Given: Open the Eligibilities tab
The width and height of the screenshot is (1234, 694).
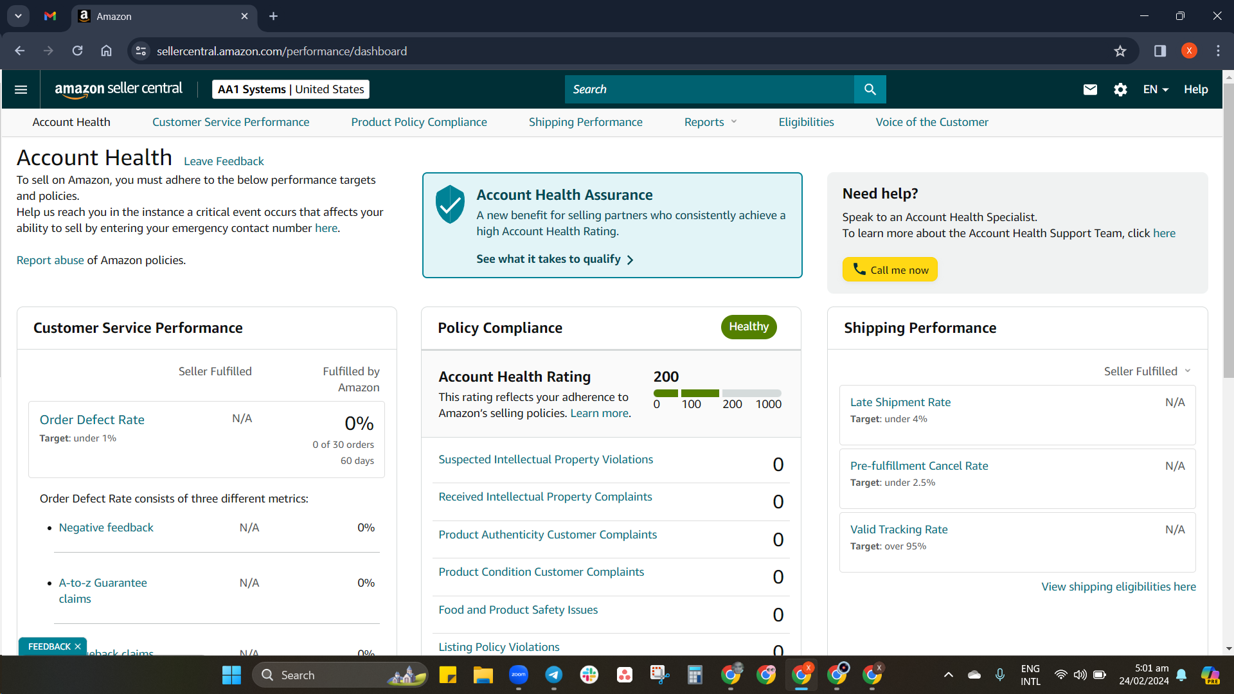Looking at the screenshot, I should point(806,122).
